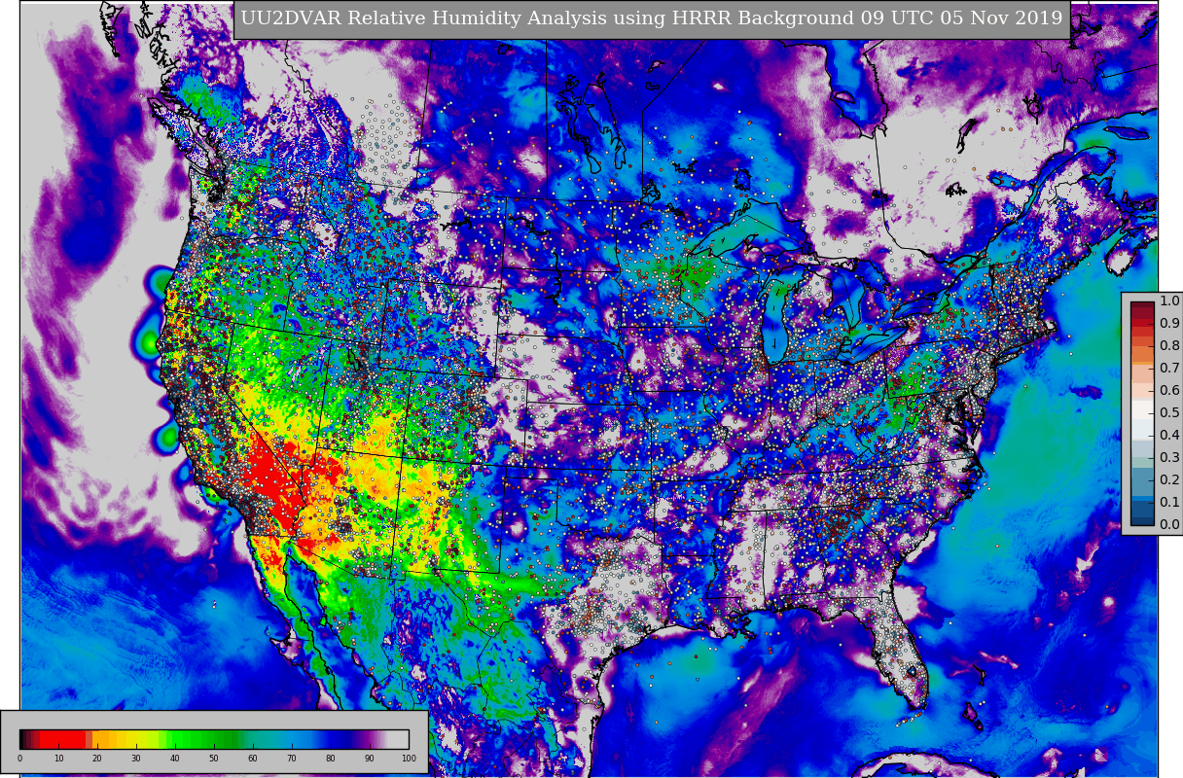Click the 60 tick label on humidity colorbar
1183x778 pixels.
[x=253, y=759]
